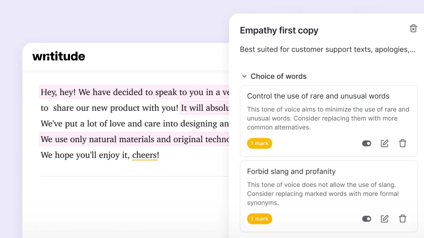
Task: Toggle the Forbid slang and profanity rule
Action: coord(366,219)
